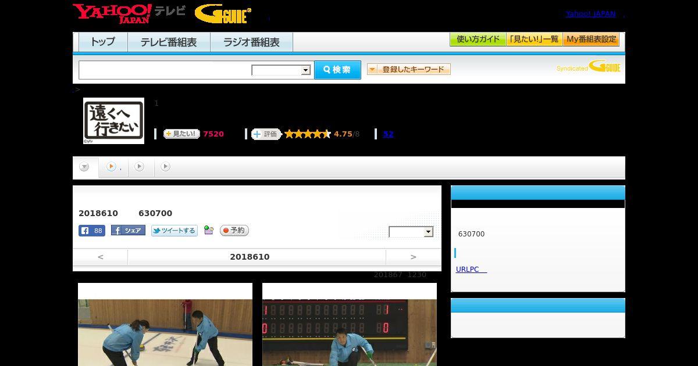Viewport: 698px width, 366px height.
Task: Click the calendar add icon beside the tweet button
Action: point(209,231)
